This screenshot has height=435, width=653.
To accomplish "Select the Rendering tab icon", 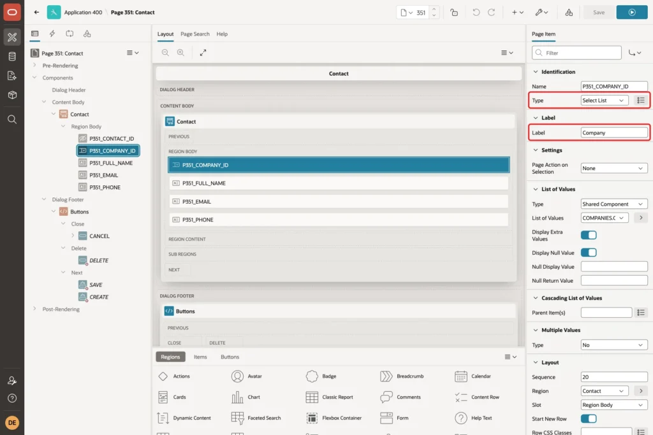I will [x=35, y=34].
